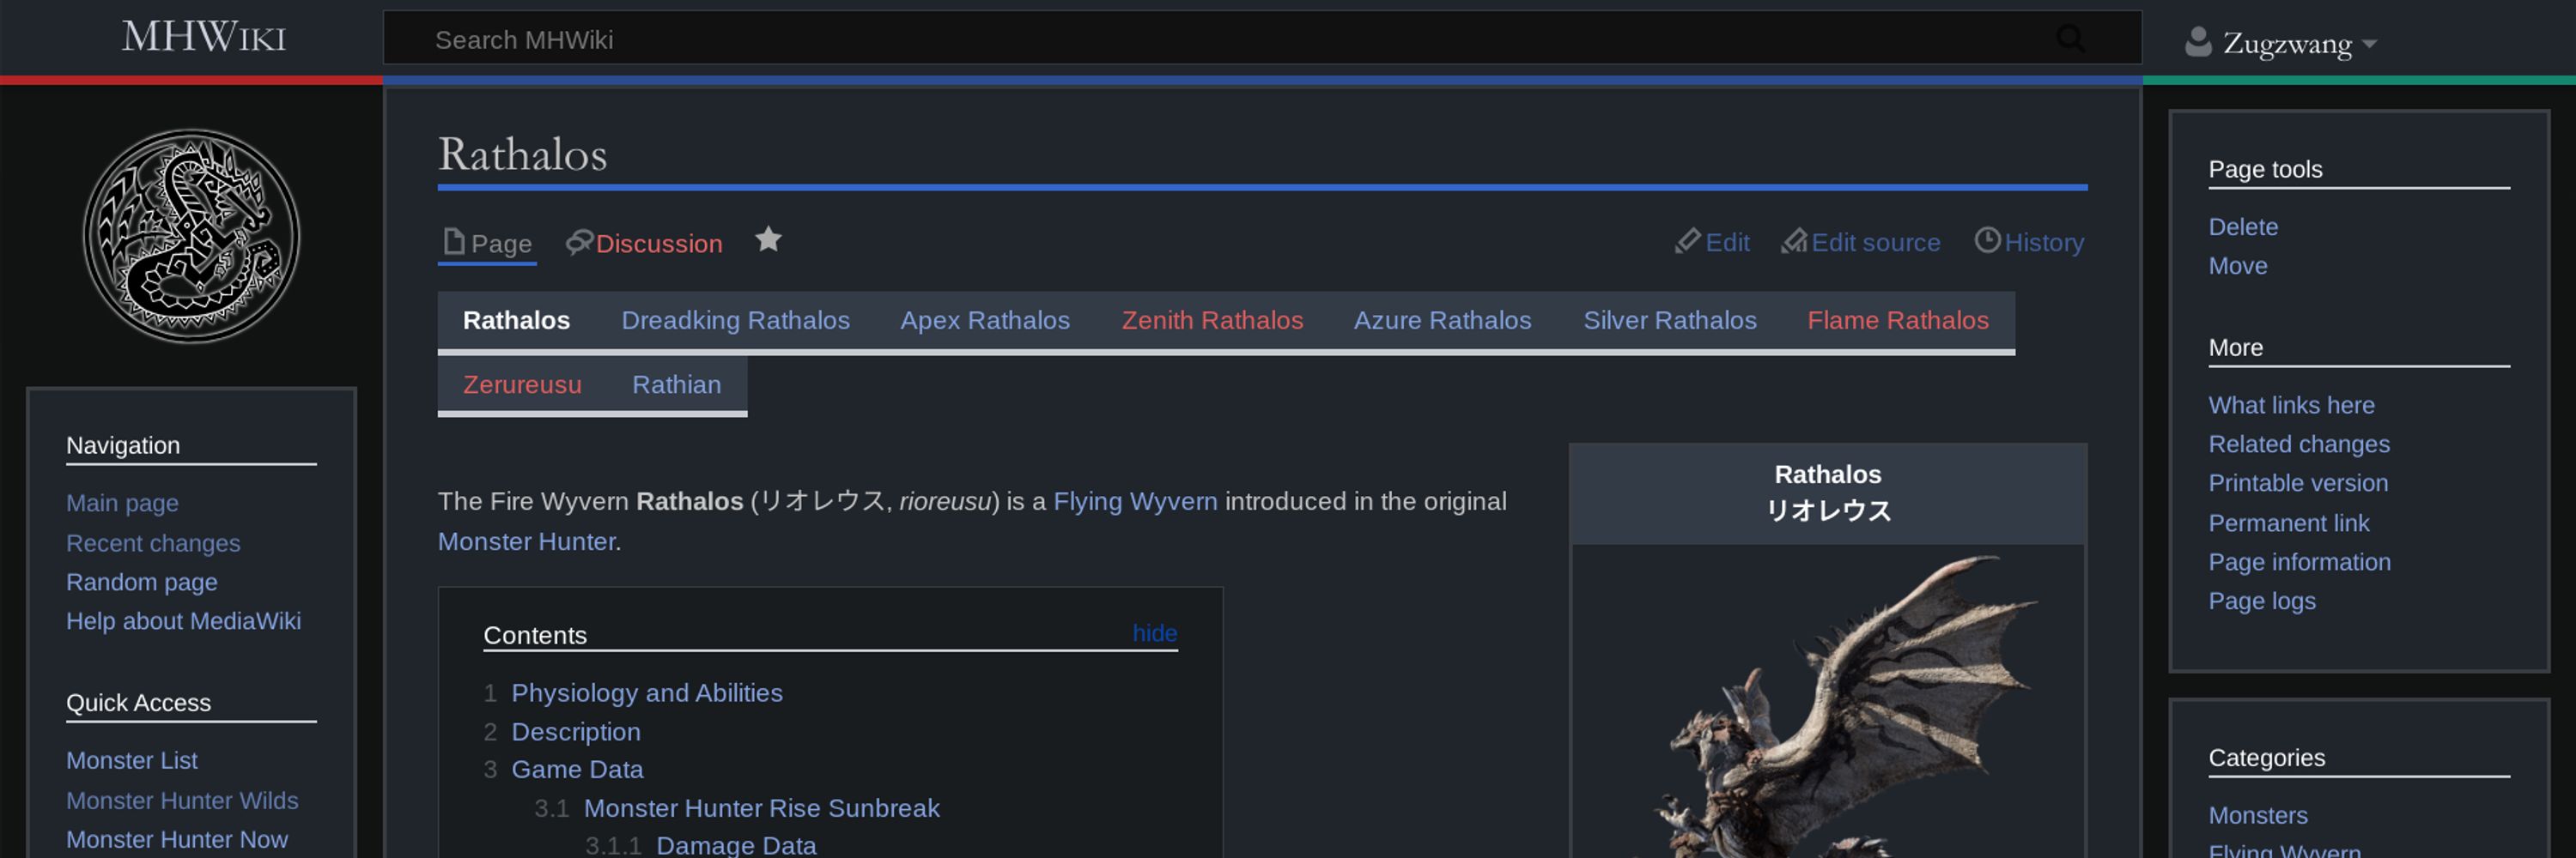The height and width of the screenshot is (858, 2576).
Task: Open Monster Hunter Wilds in Quick Access
Action: [x=182, y=801]
